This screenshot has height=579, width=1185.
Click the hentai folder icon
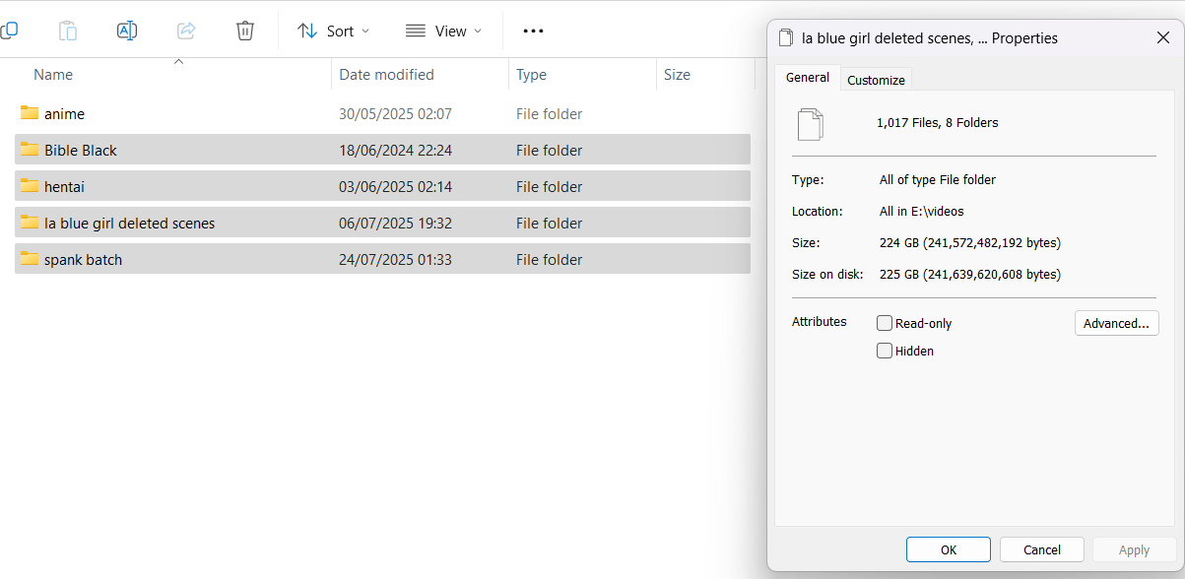[x=30, y=186]
